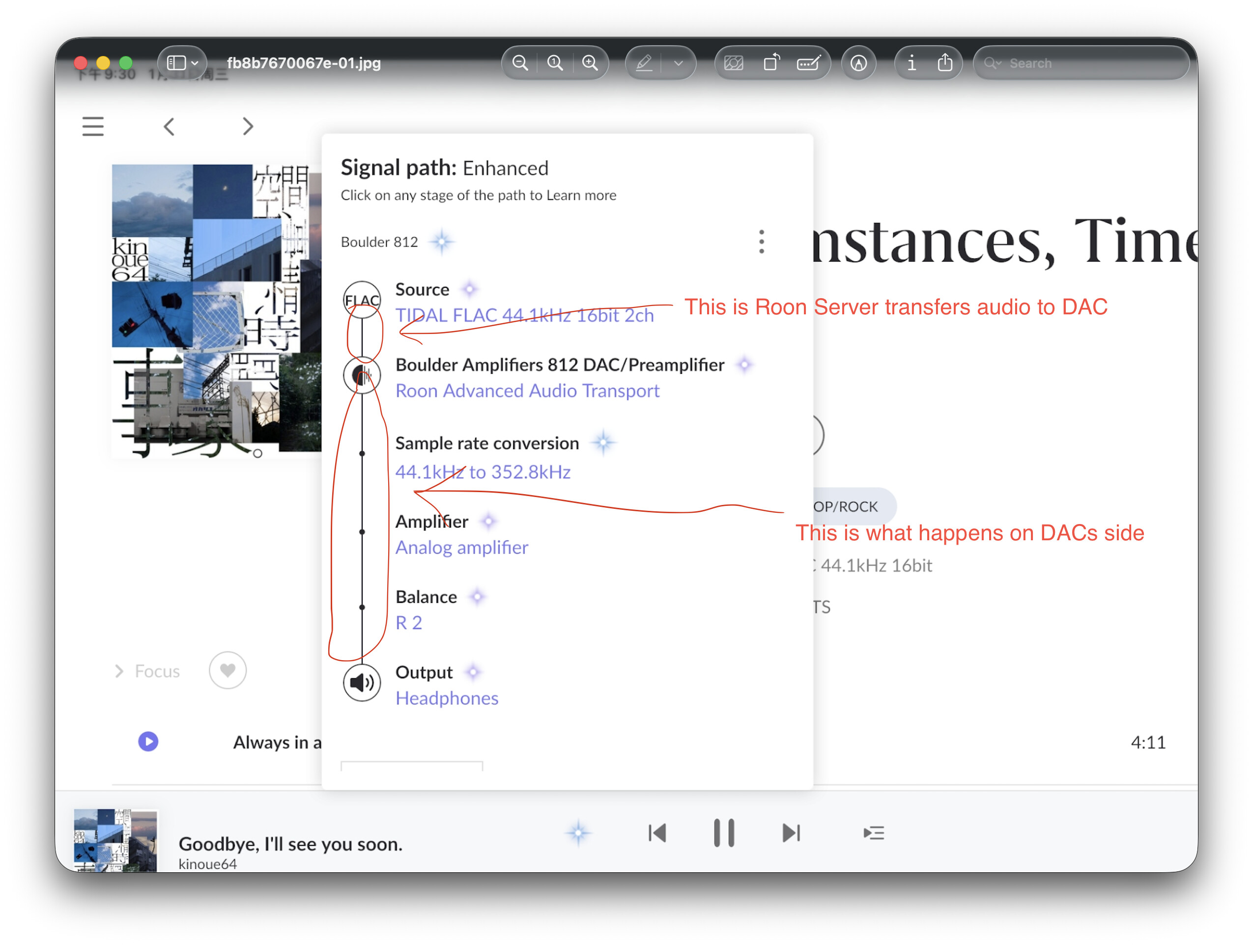Open the sidebar view dropdown arrow
Screen dimensions: 1253x945
[x=195, y=63]
